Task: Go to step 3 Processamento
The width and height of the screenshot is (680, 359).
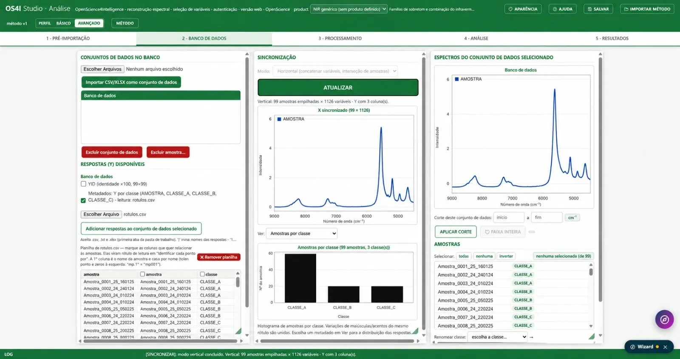Action: (x=340, y=38)
